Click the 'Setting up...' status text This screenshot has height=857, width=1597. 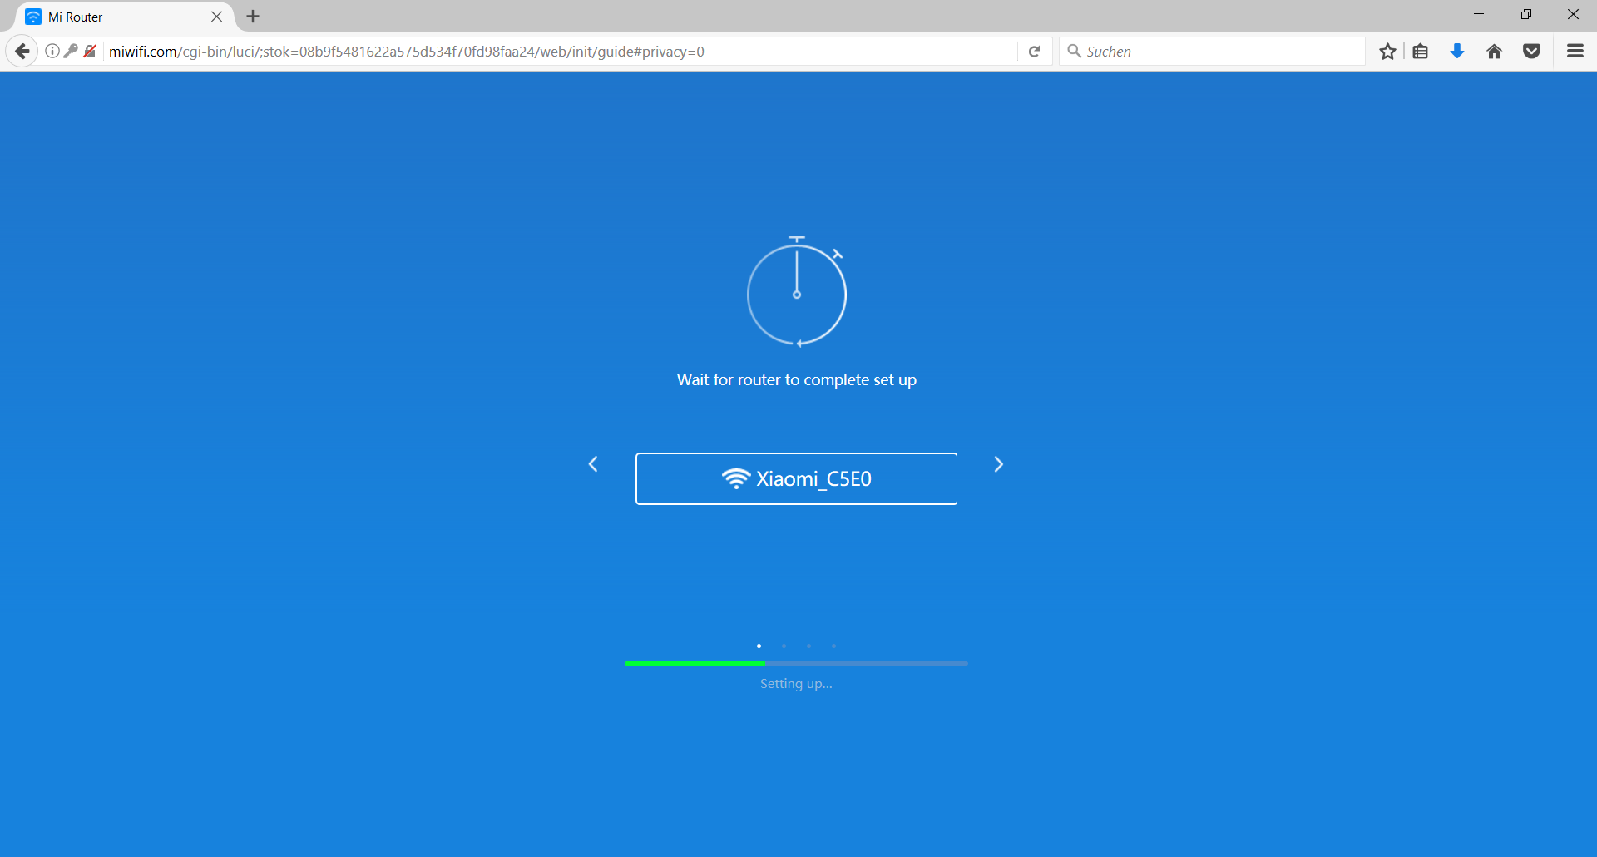tap(796, 684)
